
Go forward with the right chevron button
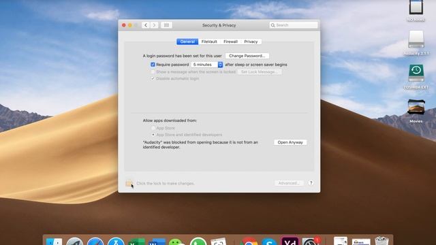pyautogui.click(x=155, y=25)
